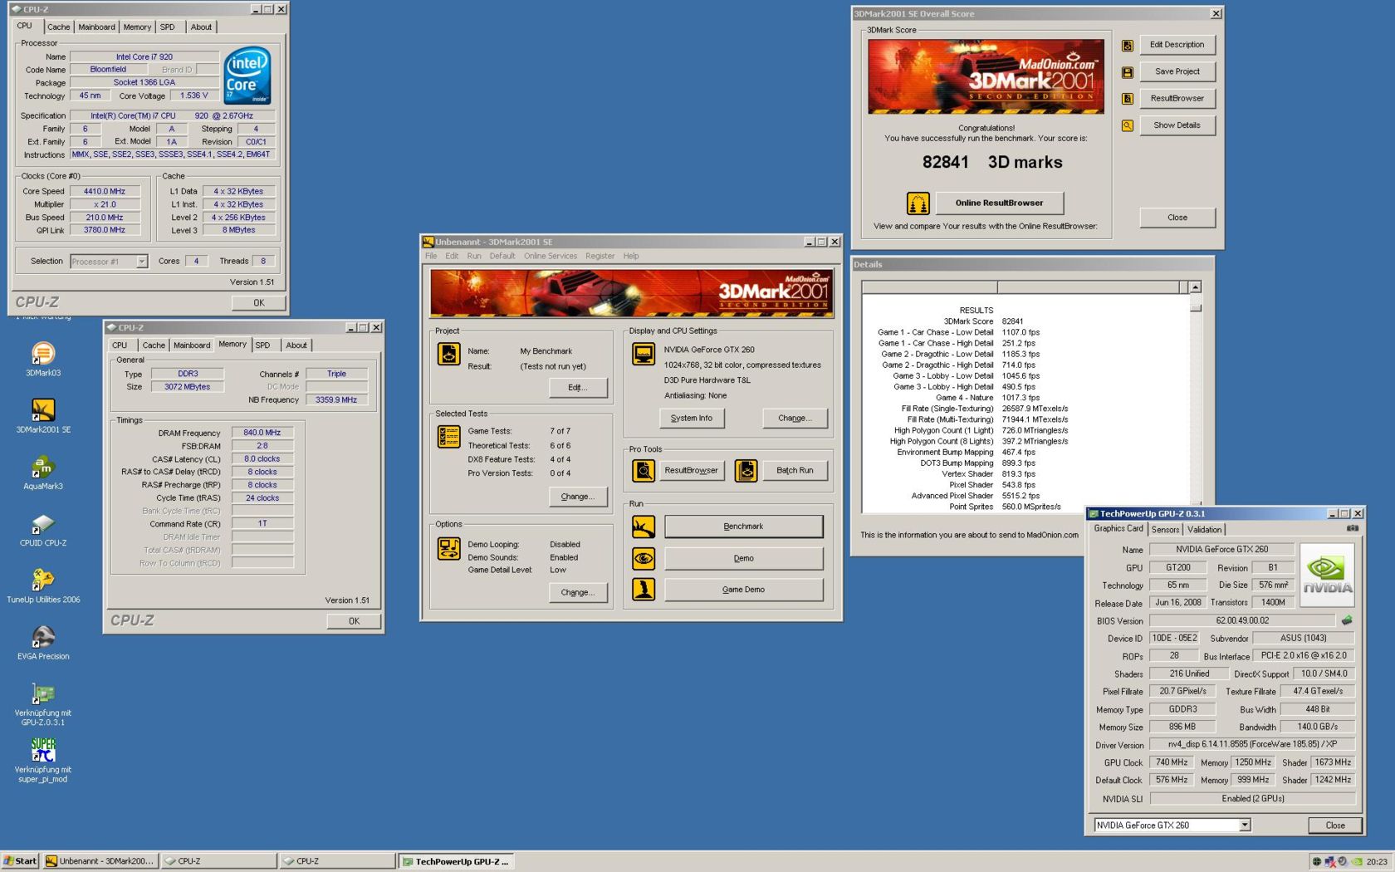This screenshot has width=1395, height=872.
Task: Open About tab in the CPU-Z memory window
Action: coord(296,345)
